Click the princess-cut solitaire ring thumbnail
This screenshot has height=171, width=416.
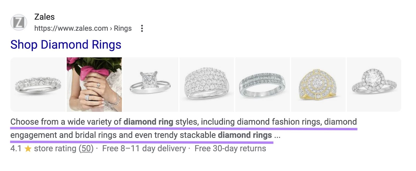pyautogui.click(x=150, y=85)
